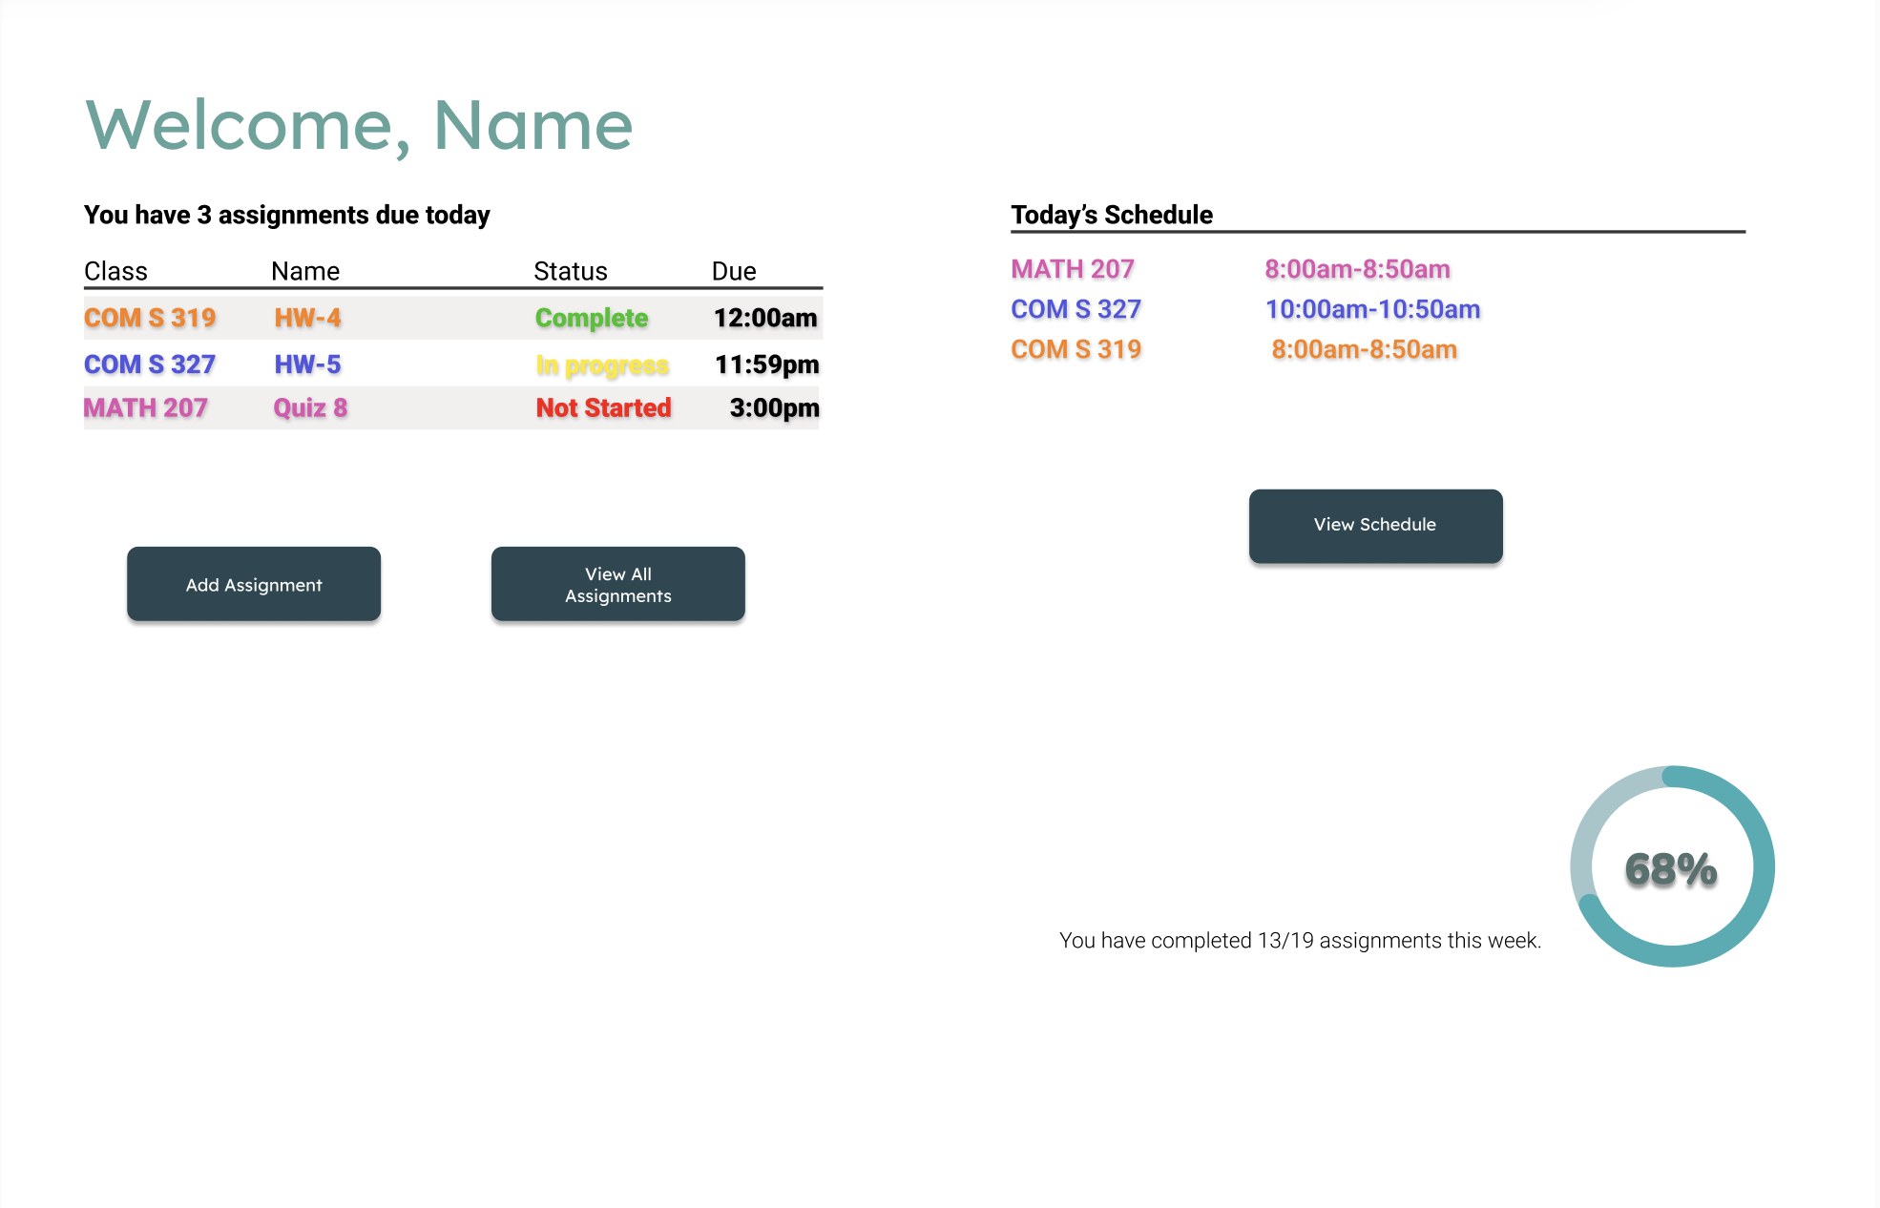Open Quiz 8 for MATH 207

309,407
